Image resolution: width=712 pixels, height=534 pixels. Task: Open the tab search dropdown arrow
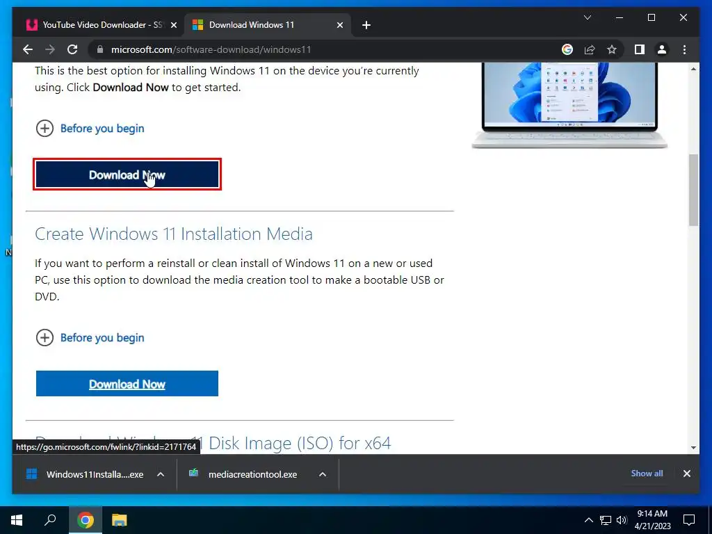[x=587, y=17]
